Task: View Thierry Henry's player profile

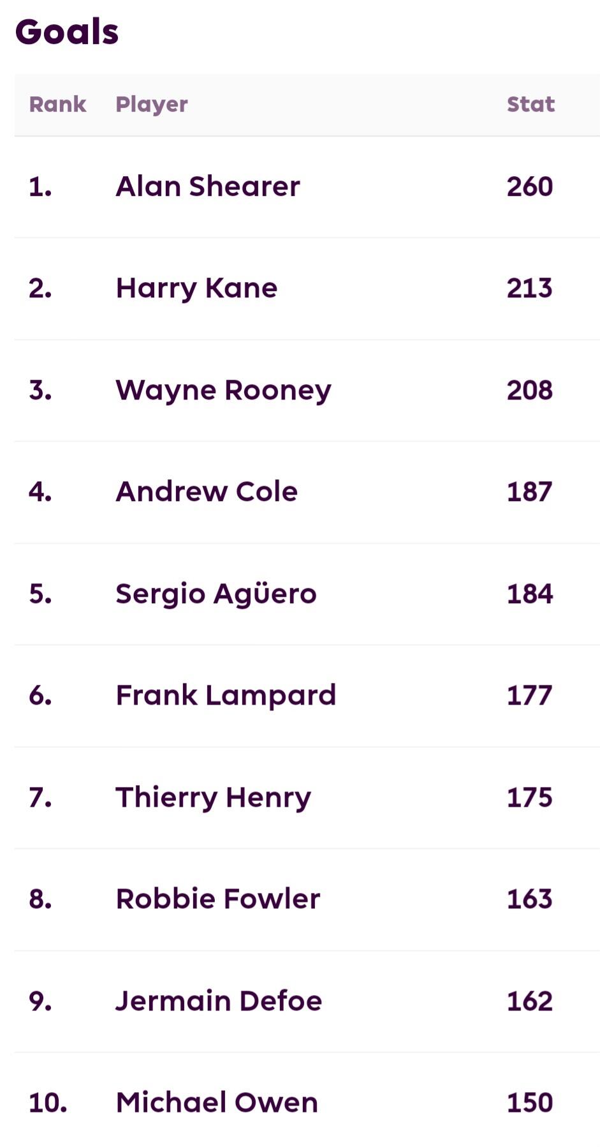Action: (213, 797)
